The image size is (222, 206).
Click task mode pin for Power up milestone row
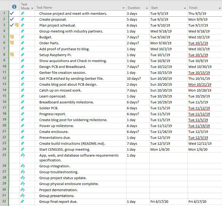point(23,126)
